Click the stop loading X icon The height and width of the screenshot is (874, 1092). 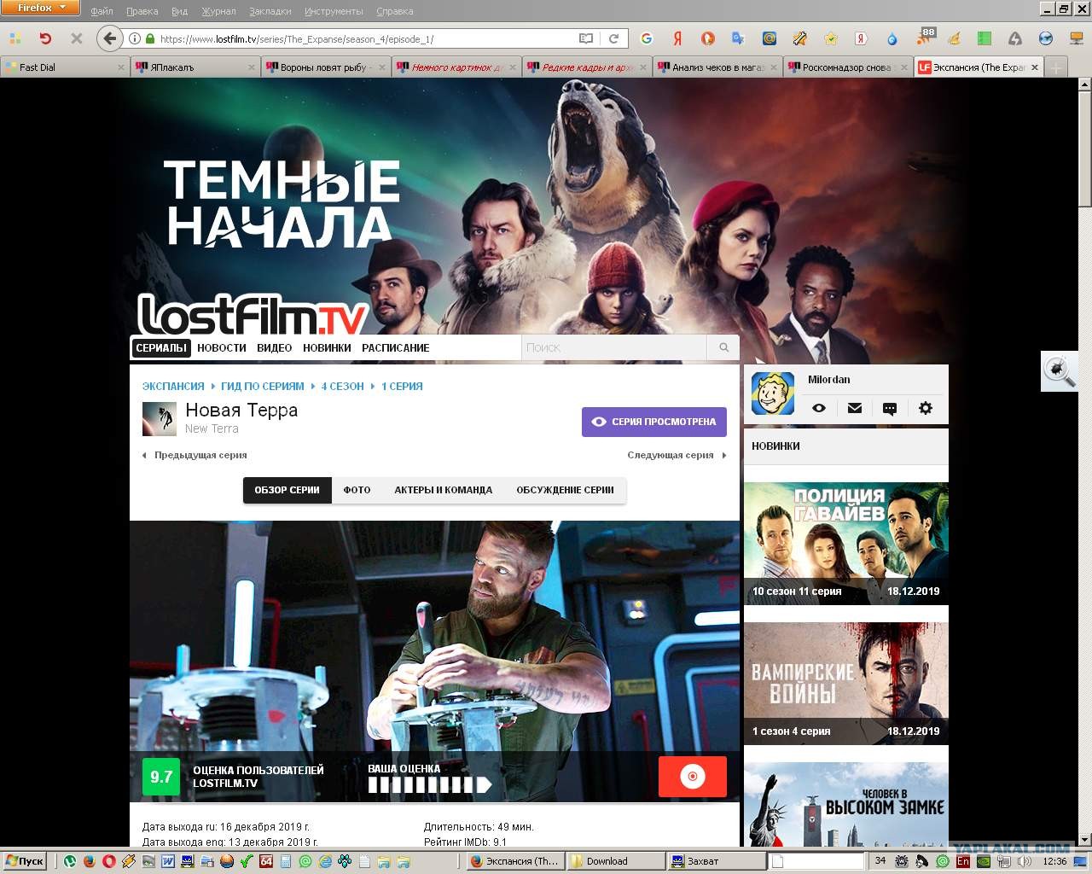76,38
